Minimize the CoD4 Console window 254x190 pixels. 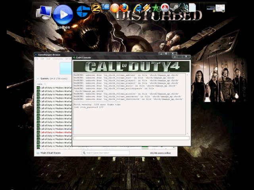click(x=175, y=57)
